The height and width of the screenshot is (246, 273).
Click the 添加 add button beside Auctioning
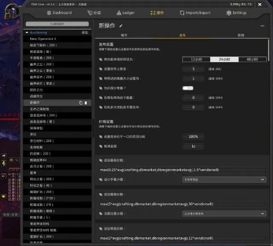tap(85, 33)
